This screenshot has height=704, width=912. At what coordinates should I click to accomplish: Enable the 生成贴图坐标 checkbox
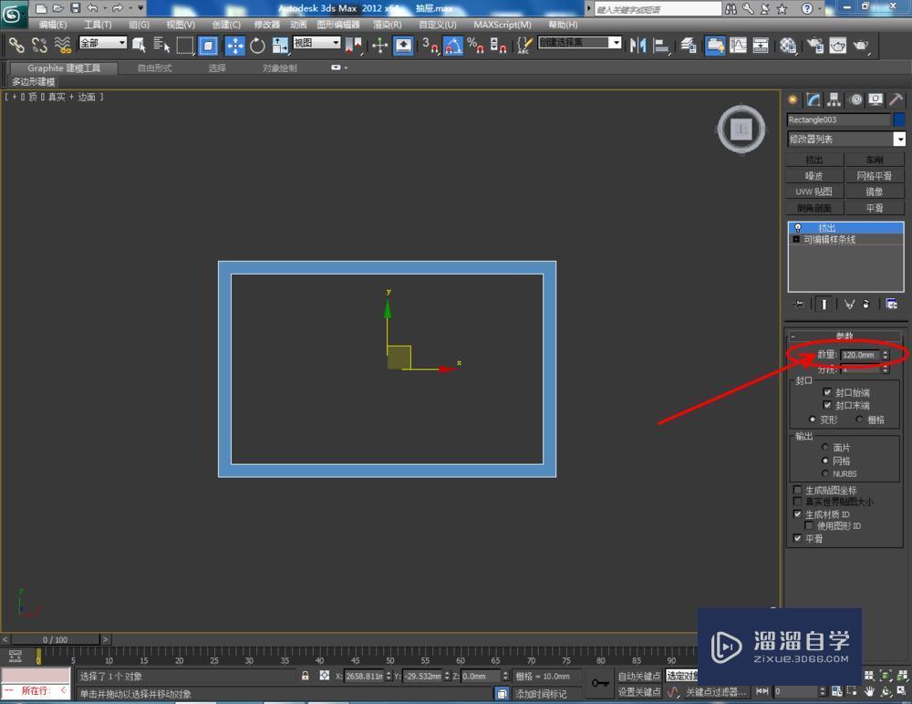[x=799, y=490]
